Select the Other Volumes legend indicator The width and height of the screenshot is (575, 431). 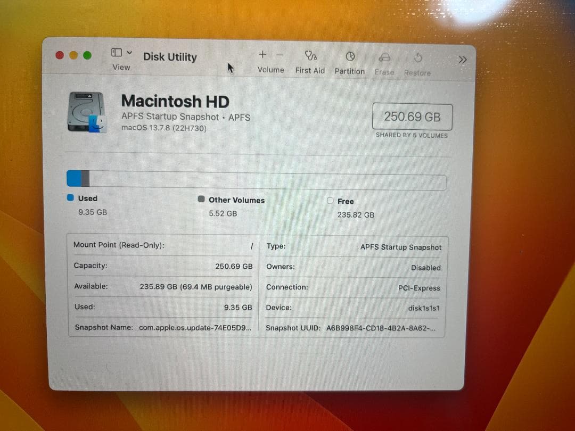pos(201,200)
